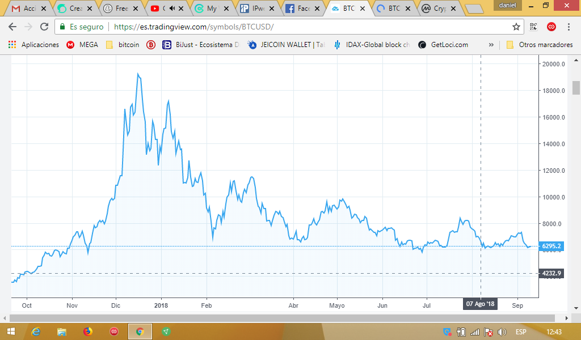The width and height of the screenshot is (581, 340).
Task: Close the YouTube tab playing audio
Action: click(x=181, y=8)
